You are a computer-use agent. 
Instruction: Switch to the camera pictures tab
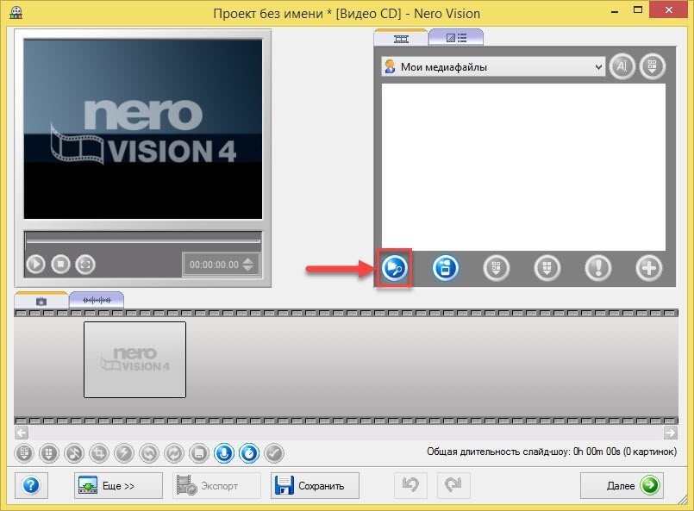(x=41, y=301)
